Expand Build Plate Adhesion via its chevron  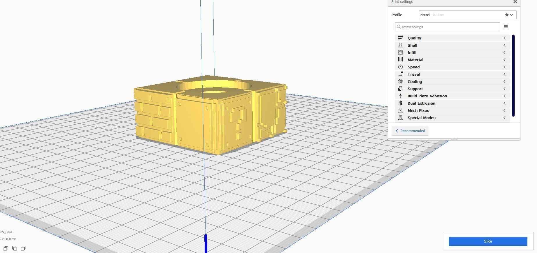coord(504,96)
